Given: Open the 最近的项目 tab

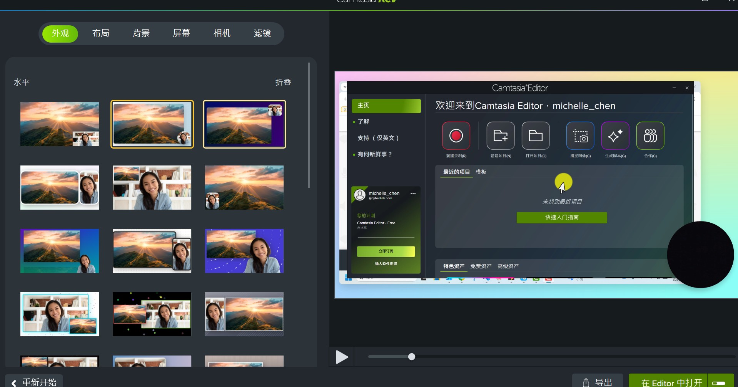Looking at the screenshot, I should 456,172.
